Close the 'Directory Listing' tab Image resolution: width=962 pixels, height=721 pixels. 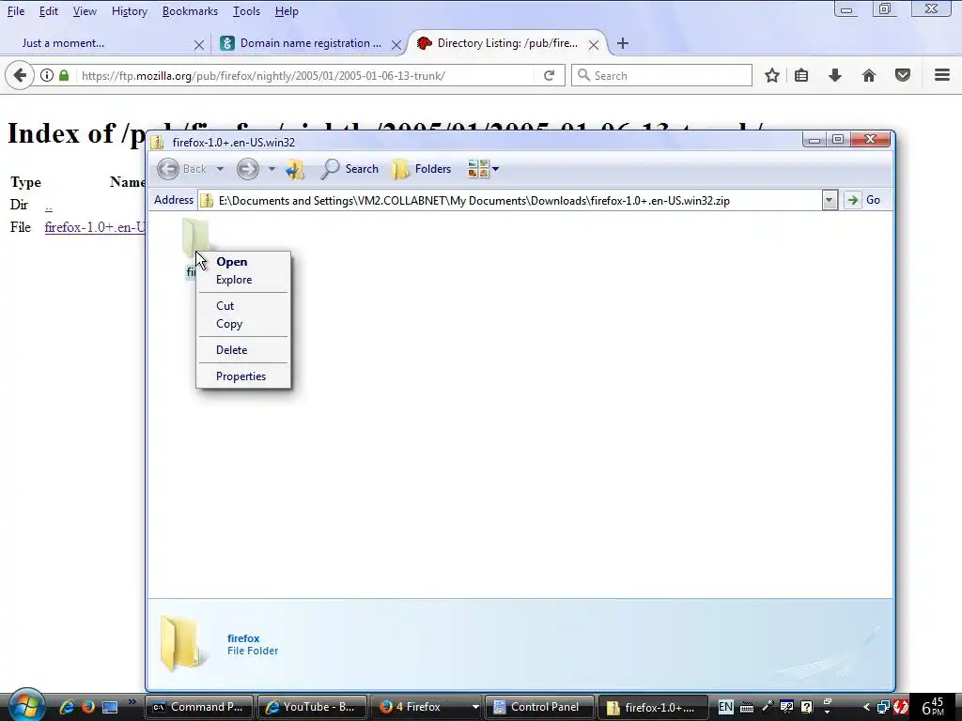click(594, 44)
